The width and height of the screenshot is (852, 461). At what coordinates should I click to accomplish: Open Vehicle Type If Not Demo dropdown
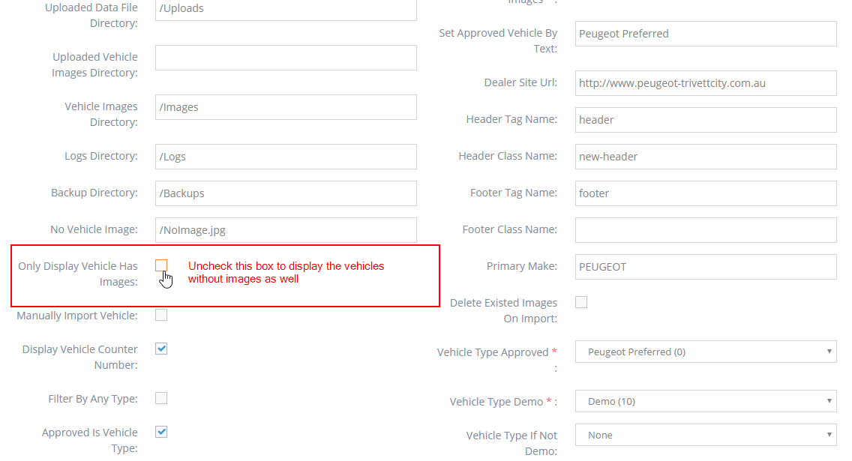point(705,435)
